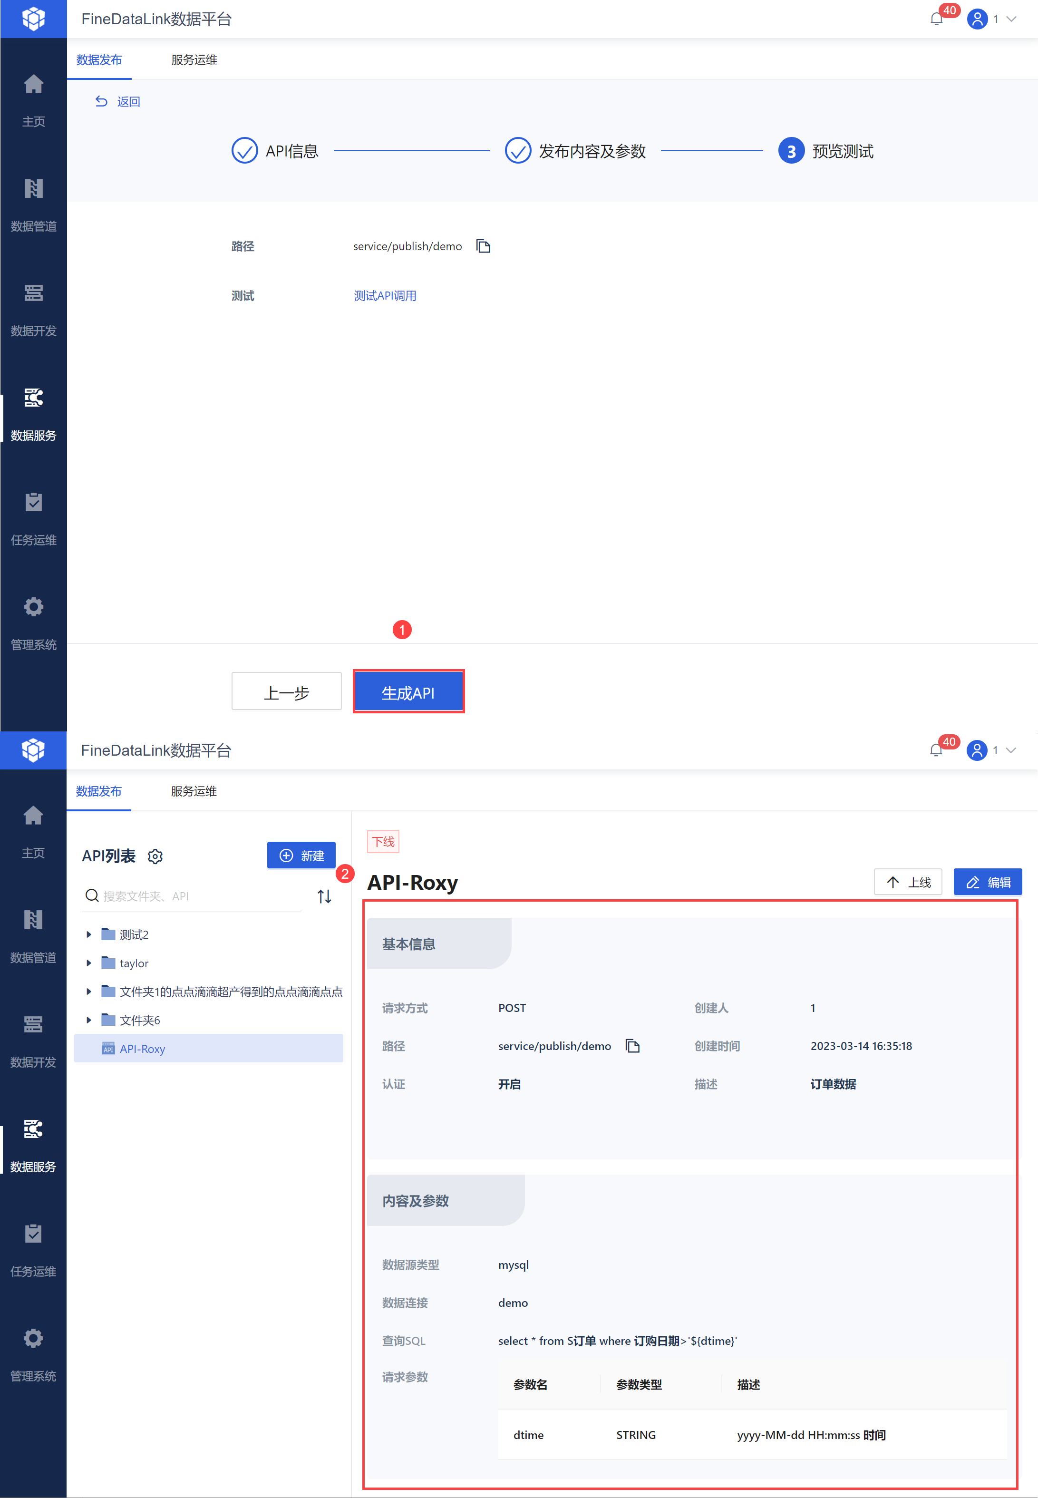Click the sort arrows icon by the search box

tap(324, 896)
